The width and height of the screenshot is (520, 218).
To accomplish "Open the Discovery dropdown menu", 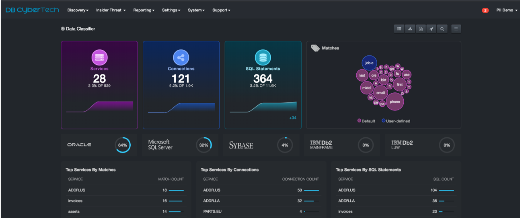I will tap(78, 10).
